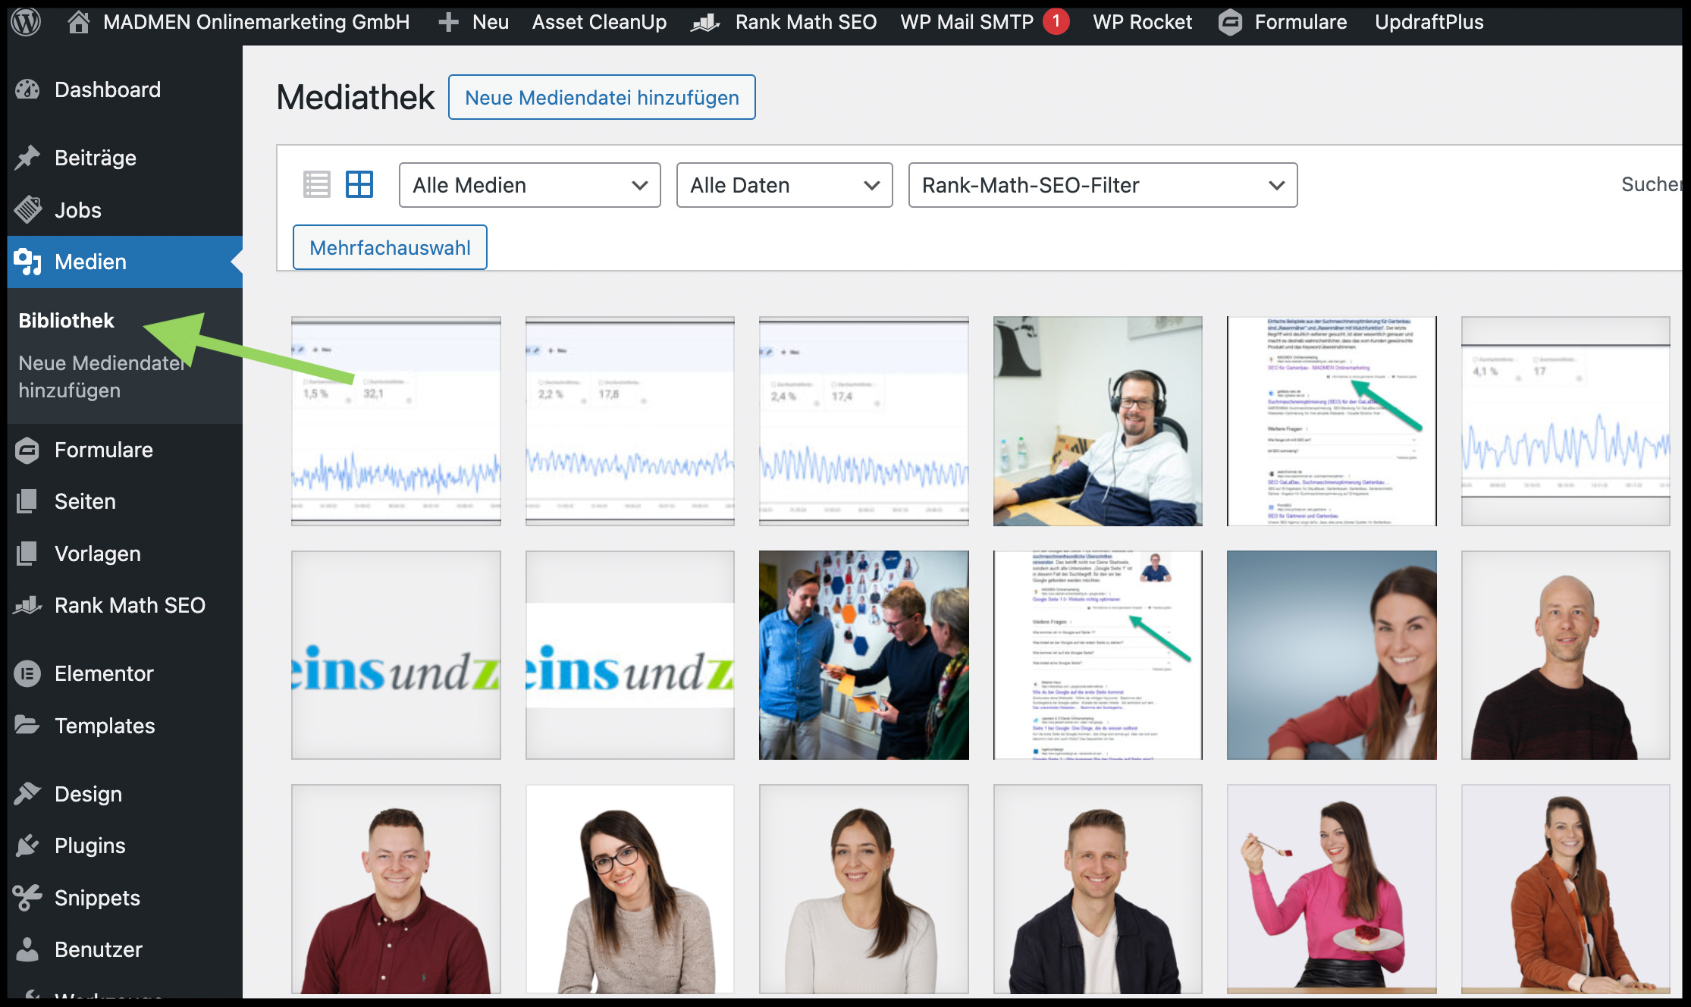The height and width of the screenshot is (1007, 1691).
Task: Open Elementor in sidebar
Action: (104, 673)
